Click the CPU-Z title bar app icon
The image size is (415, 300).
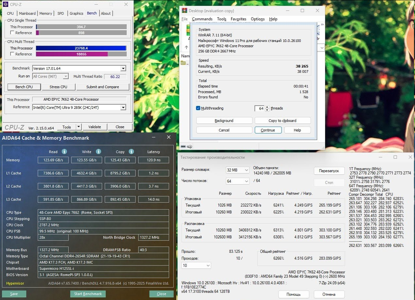(6, 4)
